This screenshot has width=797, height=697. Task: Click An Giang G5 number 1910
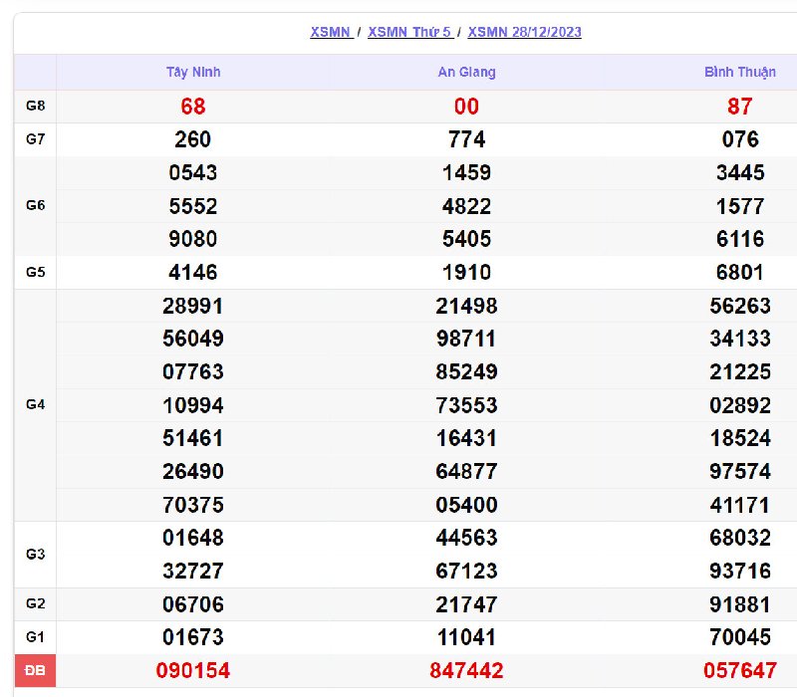pos(466,272)
